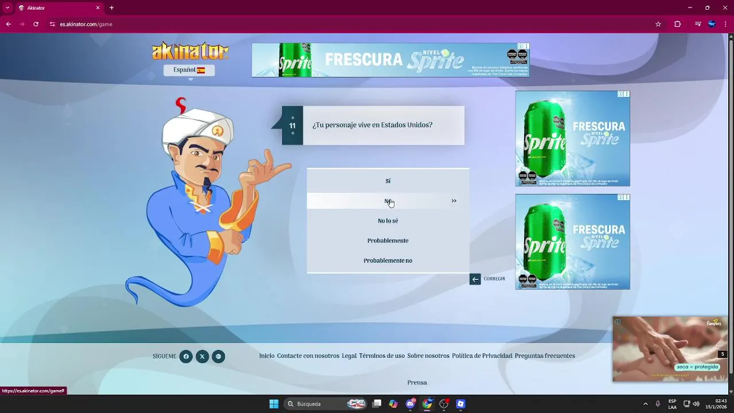
Task: Open the Prensa footer link
Action: [x=417, y=383]
